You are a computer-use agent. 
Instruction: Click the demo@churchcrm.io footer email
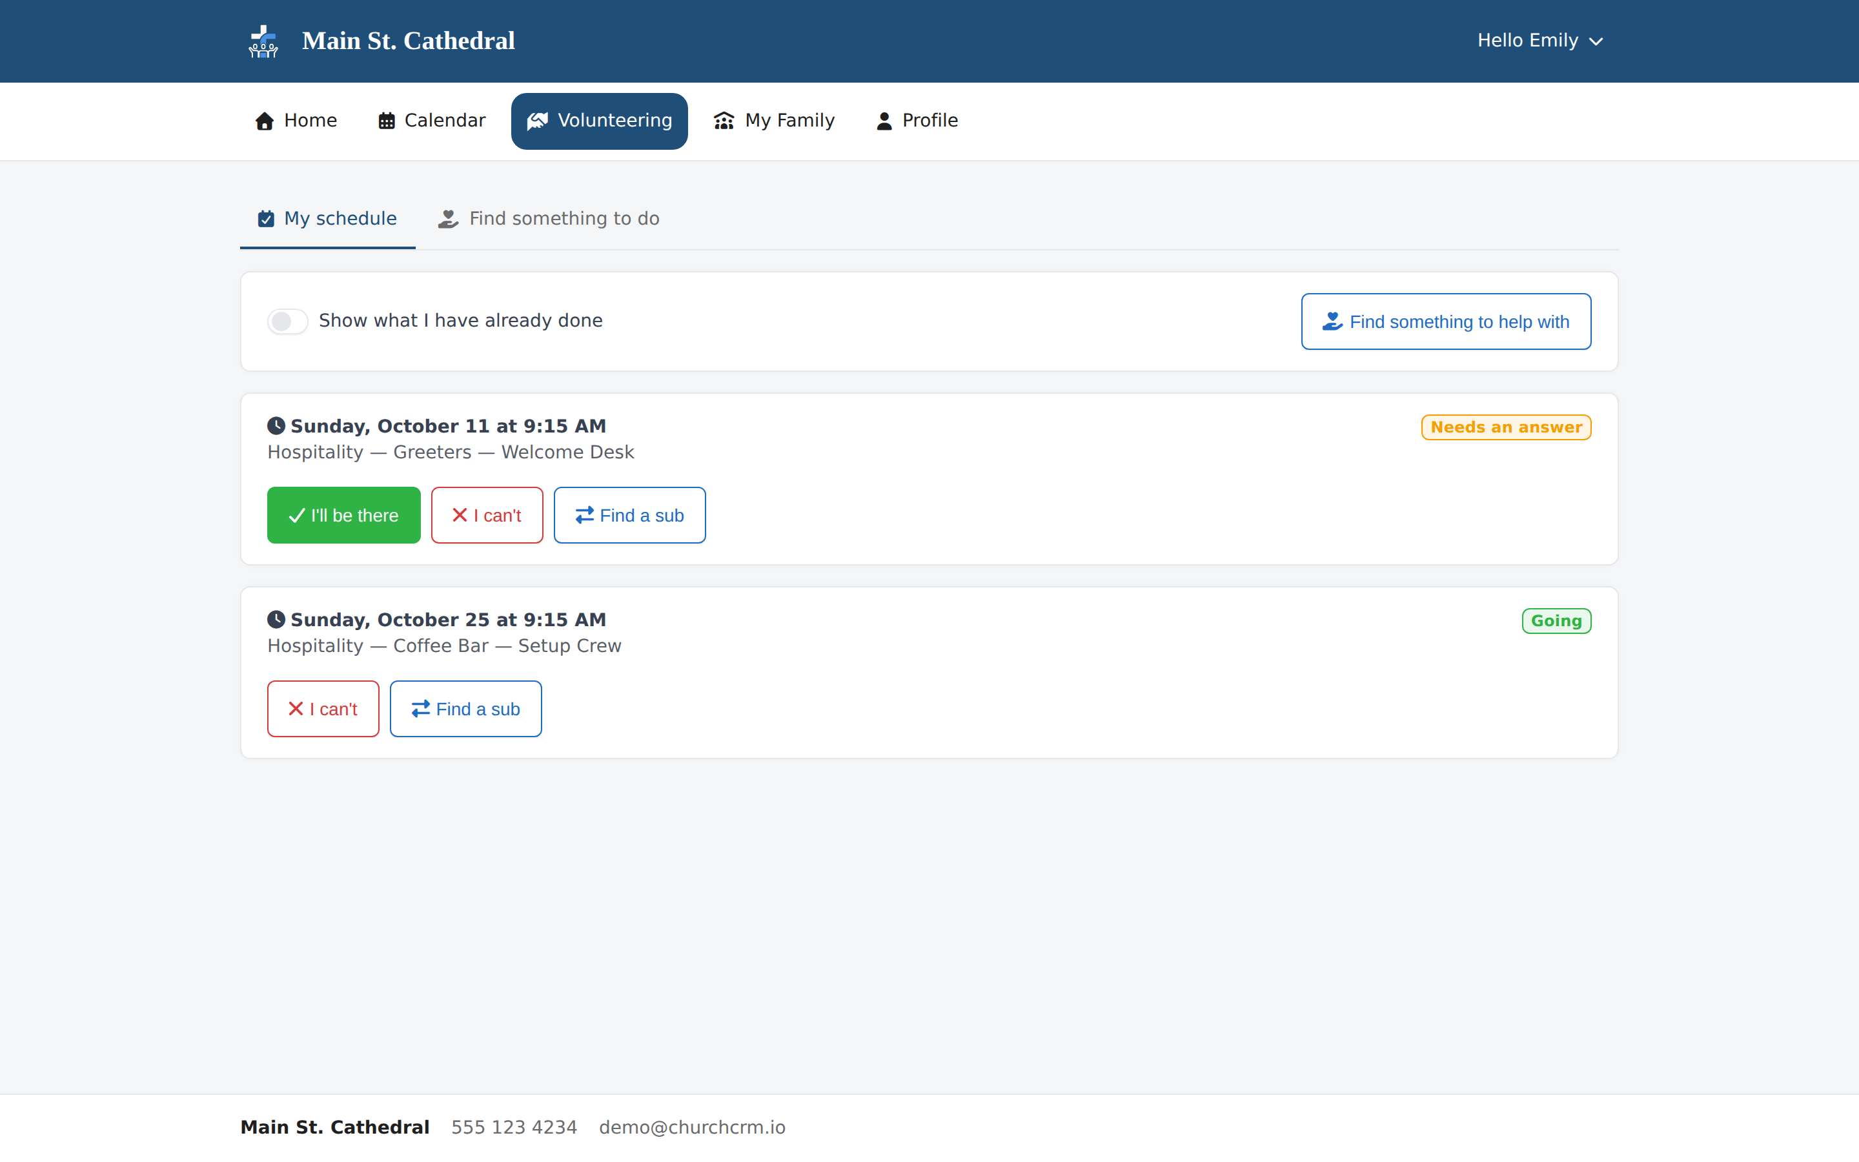click(692, 1127)
